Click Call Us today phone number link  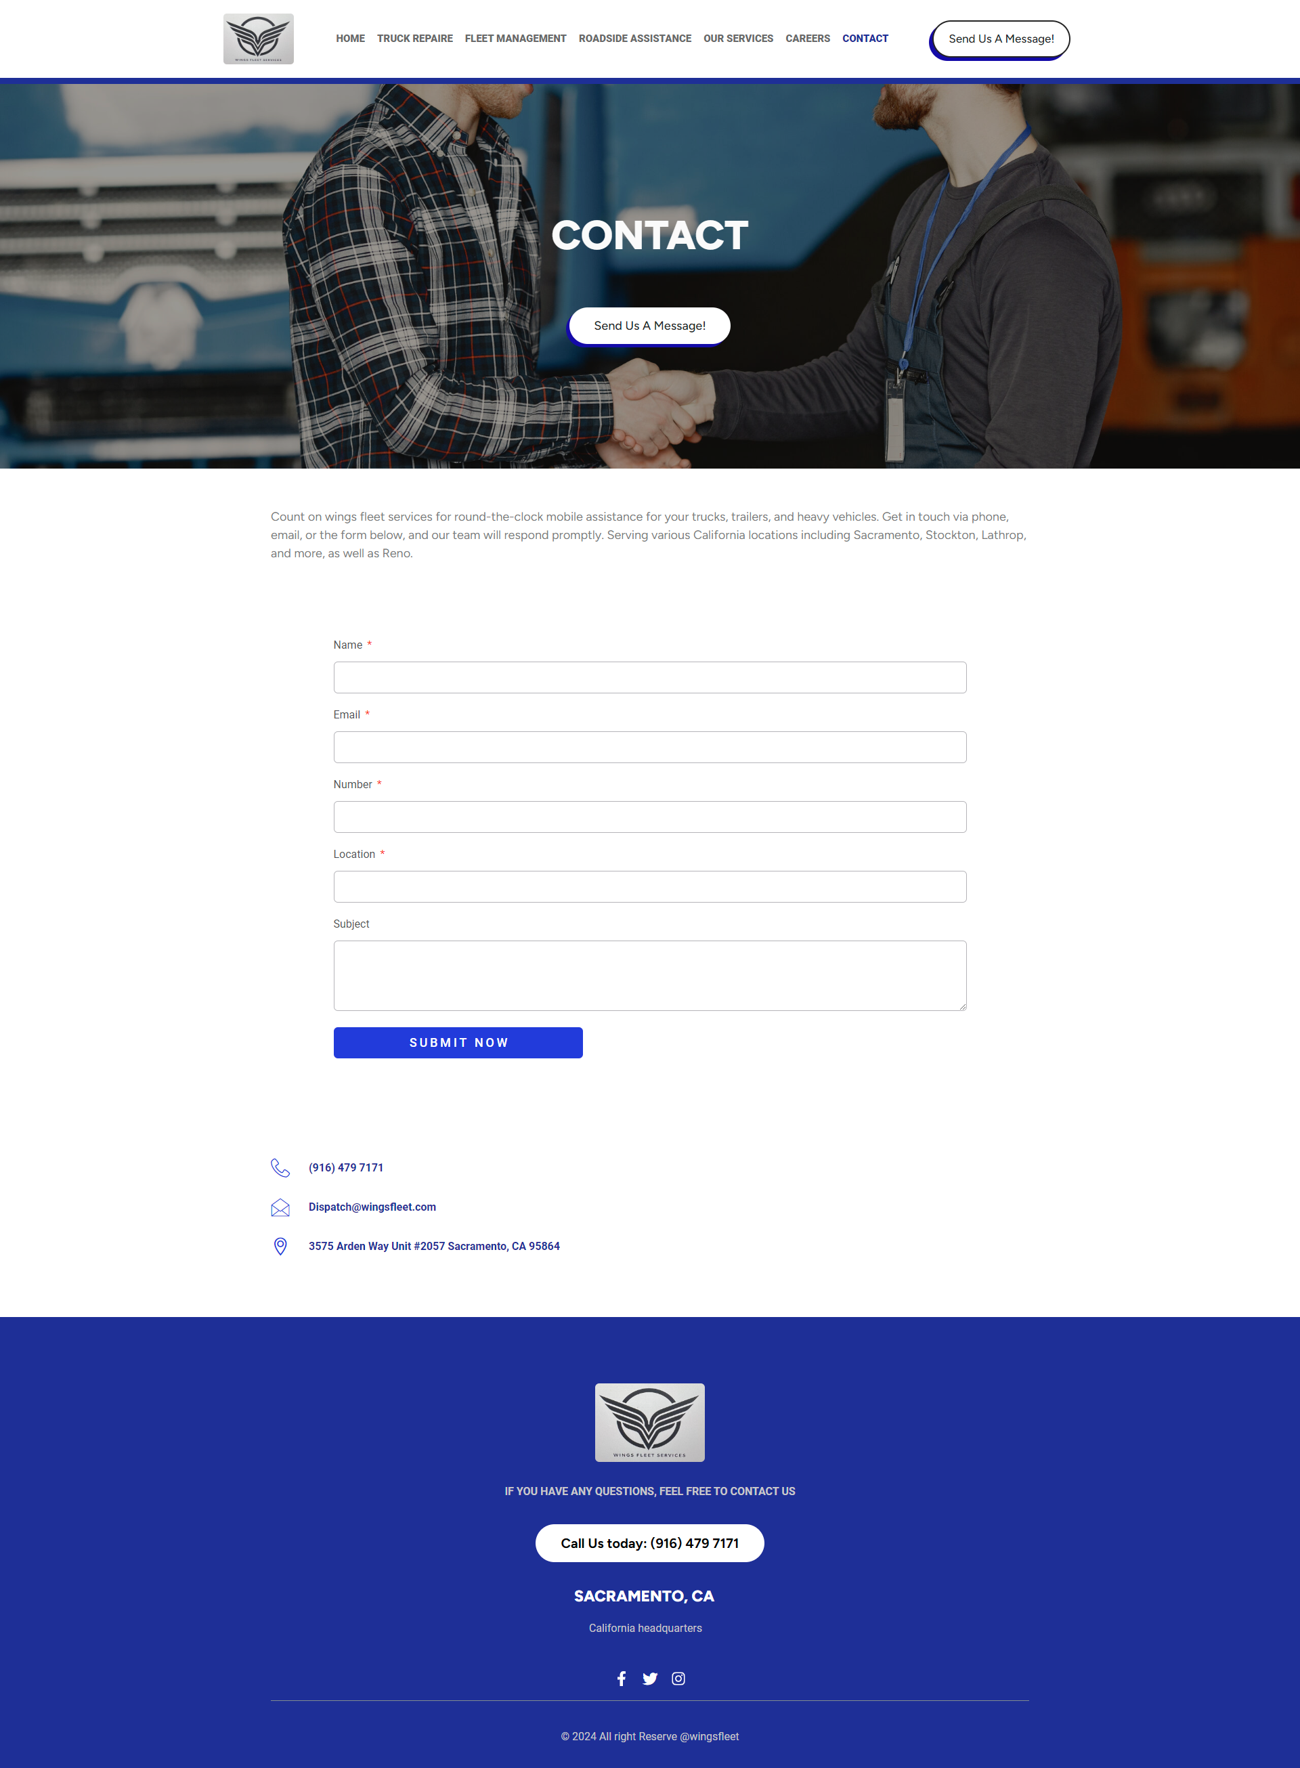[x=649, y=1543]
